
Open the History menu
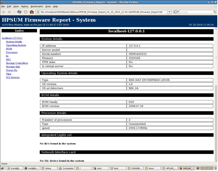24,6
